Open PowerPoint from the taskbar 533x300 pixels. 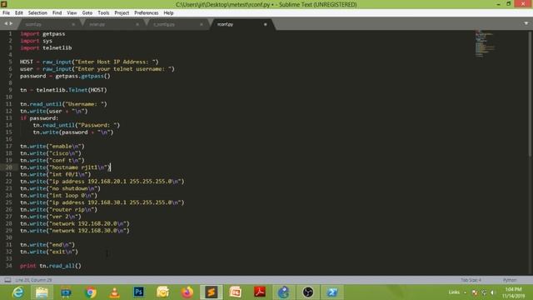235,292
